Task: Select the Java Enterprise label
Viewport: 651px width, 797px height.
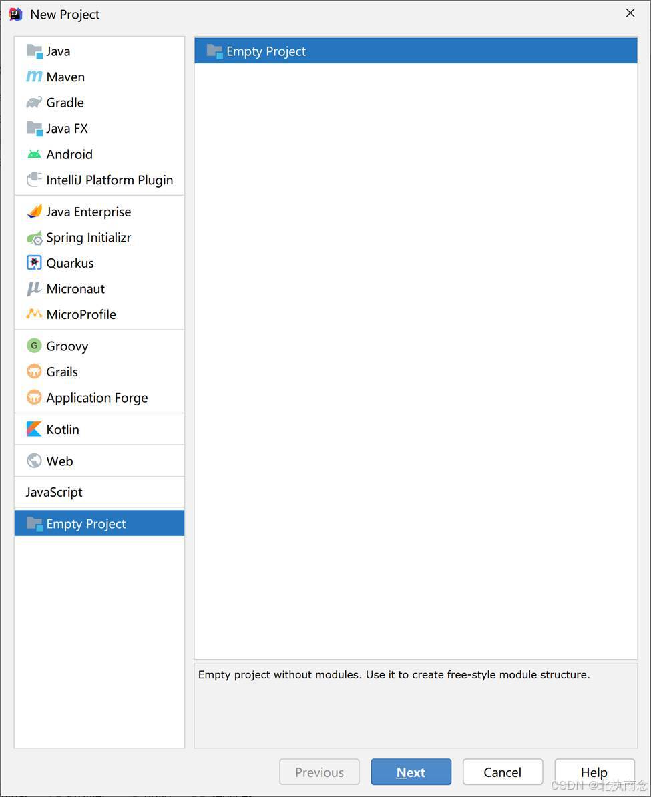Action: pos(89,212)
